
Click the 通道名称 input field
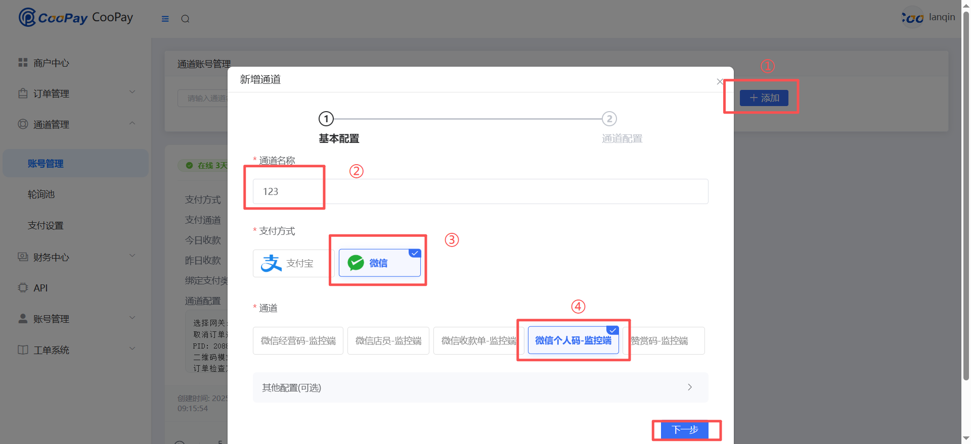pyautogui.click(x=480, y=191)
